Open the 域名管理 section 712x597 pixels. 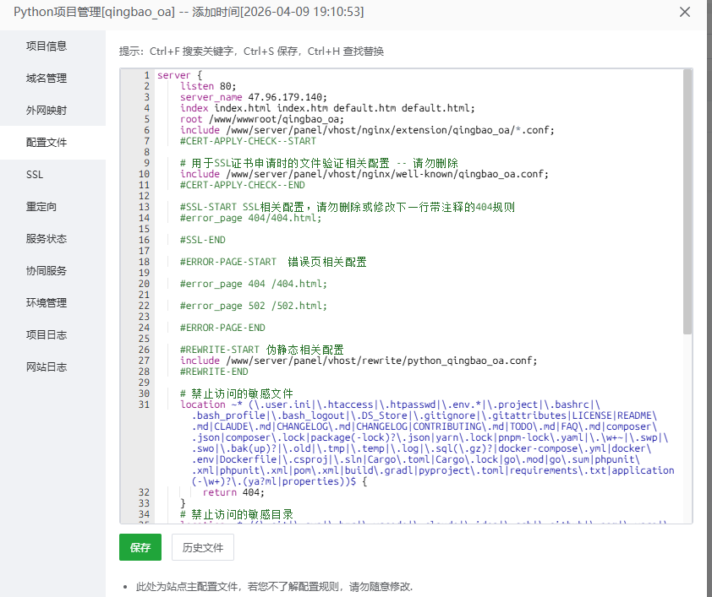click(x=46, y=78)
